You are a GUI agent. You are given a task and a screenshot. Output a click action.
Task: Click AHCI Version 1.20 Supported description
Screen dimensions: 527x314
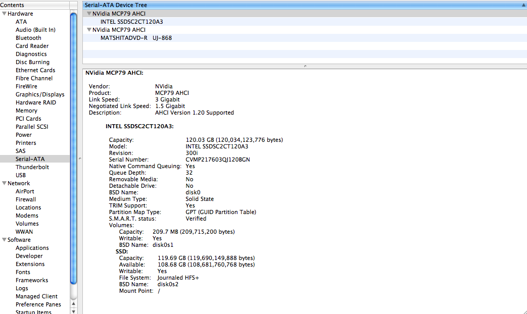coord(194,113)
